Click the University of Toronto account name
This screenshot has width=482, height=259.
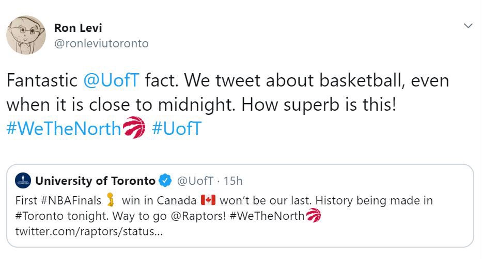95,181
